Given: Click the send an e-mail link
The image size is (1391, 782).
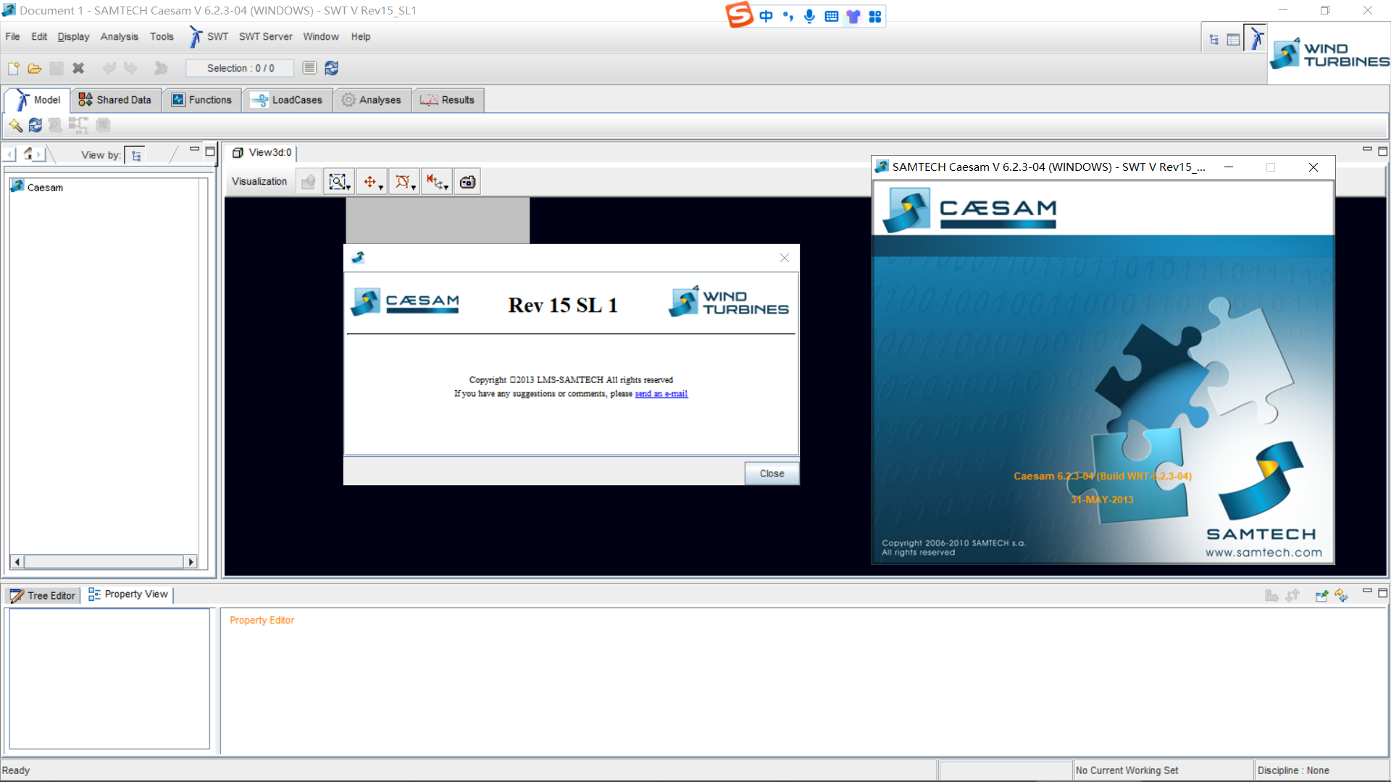Looking at the screenshot, I should tap(661, 394).
